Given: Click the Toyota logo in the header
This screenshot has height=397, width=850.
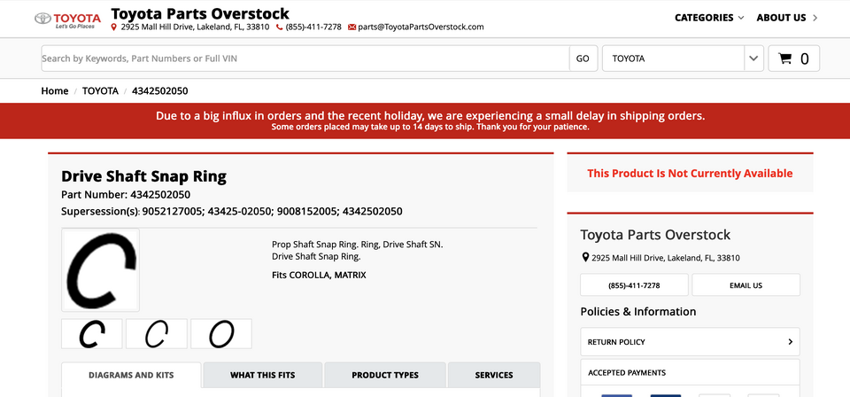Looking at the screenshot, I should pos(68,19).
